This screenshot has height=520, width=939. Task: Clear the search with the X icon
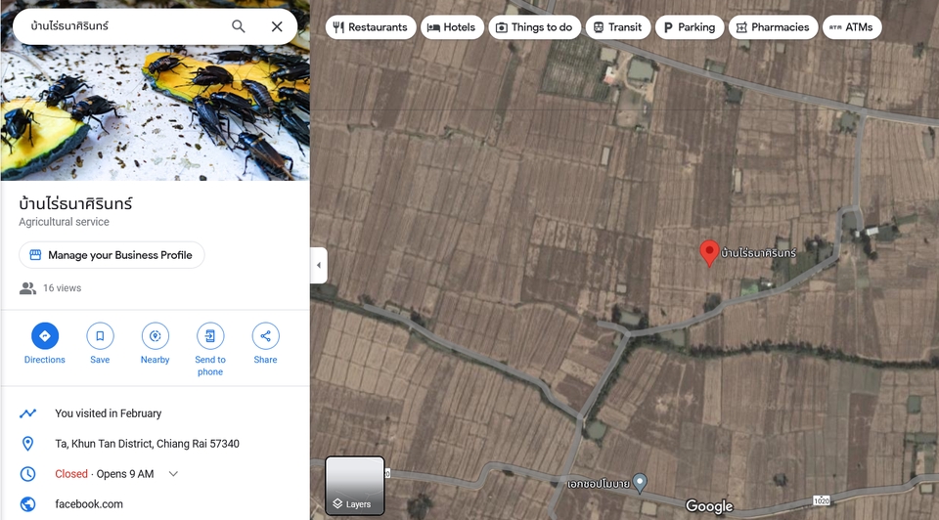click(277, 26)
